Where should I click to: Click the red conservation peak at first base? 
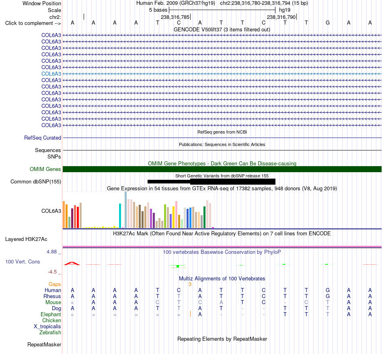coord(72,263)
